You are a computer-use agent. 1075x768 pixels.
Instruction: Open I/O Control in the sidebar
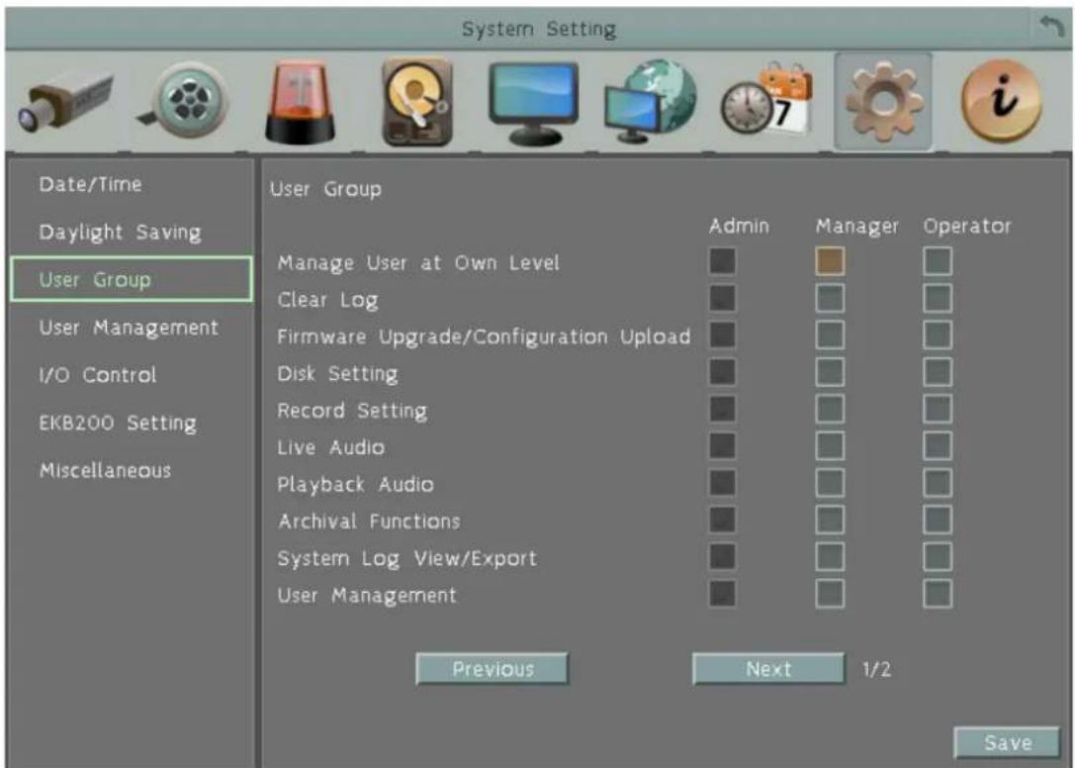coord(98,375)
